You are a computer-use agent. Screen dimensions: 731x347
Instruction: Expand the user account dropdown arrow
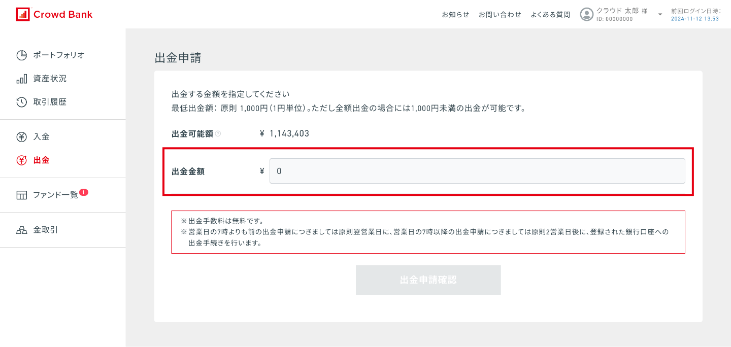tap(660, 15)
